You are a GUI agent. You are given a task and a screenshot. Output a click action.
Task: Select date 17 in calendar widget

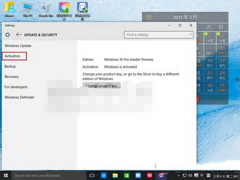point(222,62)
